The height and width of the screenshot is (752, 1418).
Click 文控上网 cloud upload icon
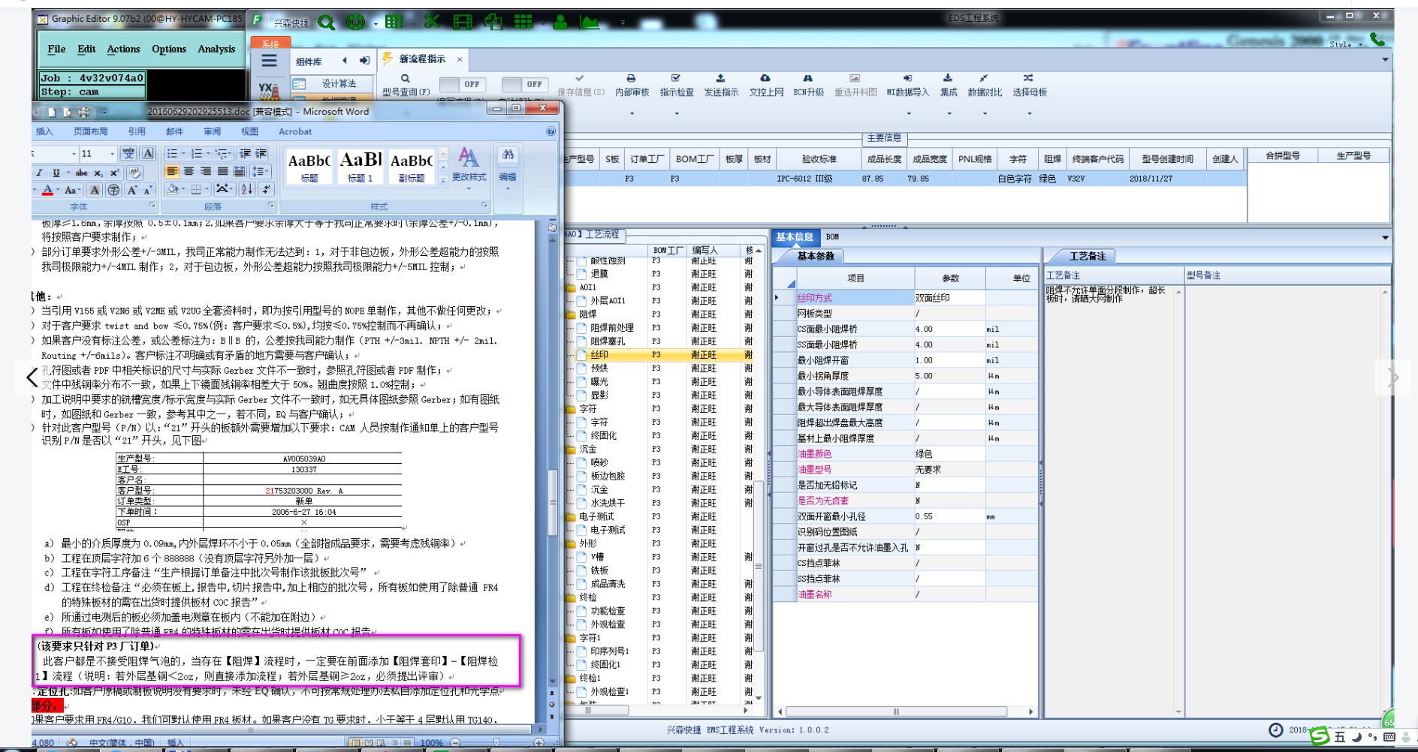[765, 78]
